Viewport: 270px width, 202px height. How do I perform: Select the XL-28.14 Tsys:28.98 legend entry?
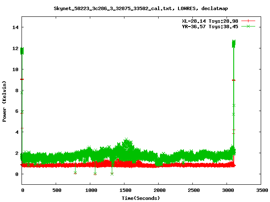pos(210,21)
